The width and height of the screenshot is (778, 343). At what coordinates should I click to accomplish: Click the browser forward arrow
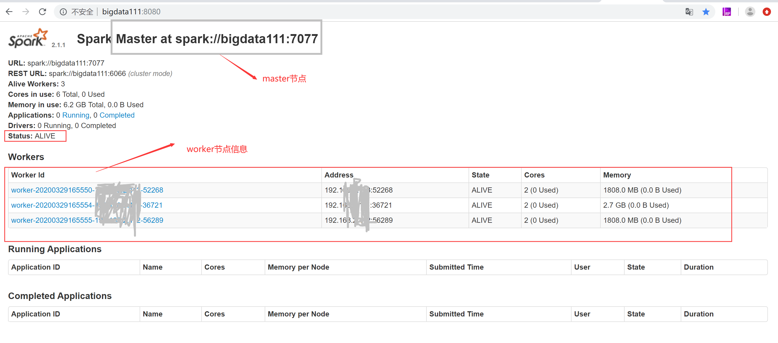pos(26,12)
